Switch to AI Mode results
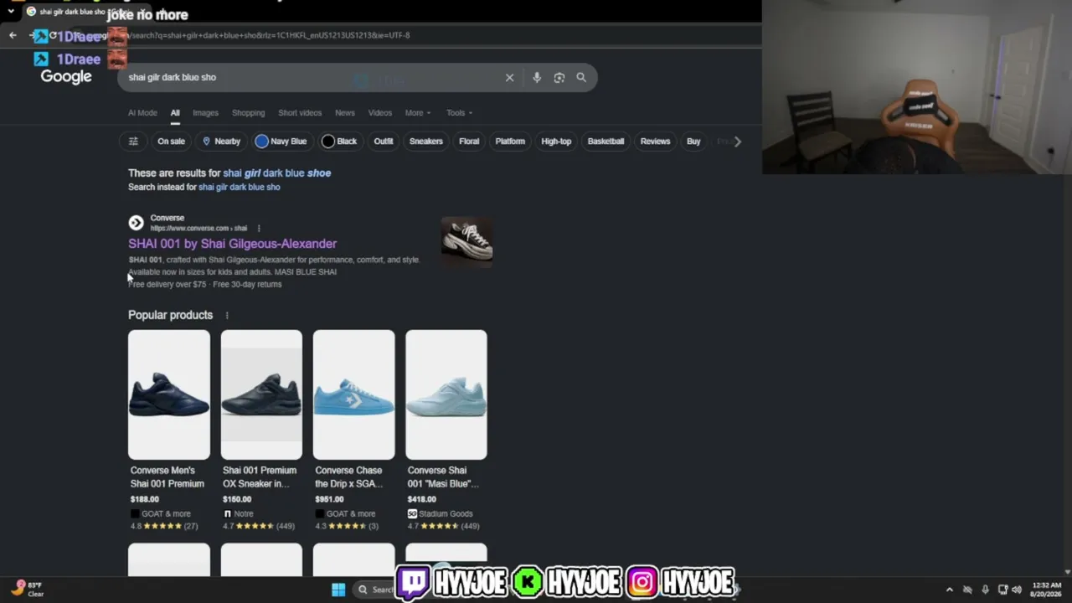The image size is (1072, 603). click(x=142, y=112)
